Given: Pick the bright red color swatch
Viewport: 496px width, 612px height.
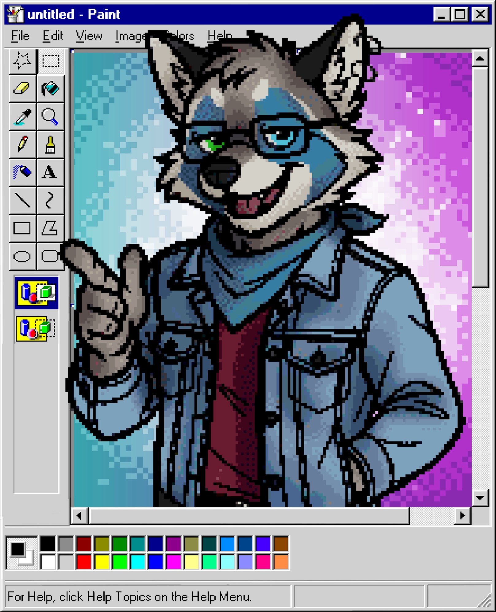Looking at the screenshot, I should [84, 562].
